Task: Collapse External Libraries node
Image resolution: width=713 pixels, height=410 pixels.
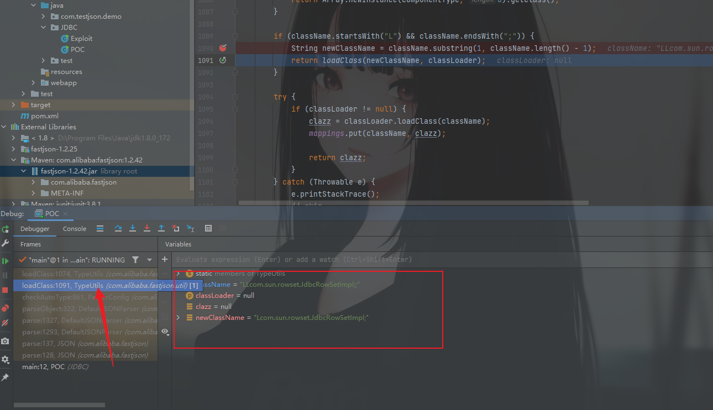Action: [x=4, y=127]
